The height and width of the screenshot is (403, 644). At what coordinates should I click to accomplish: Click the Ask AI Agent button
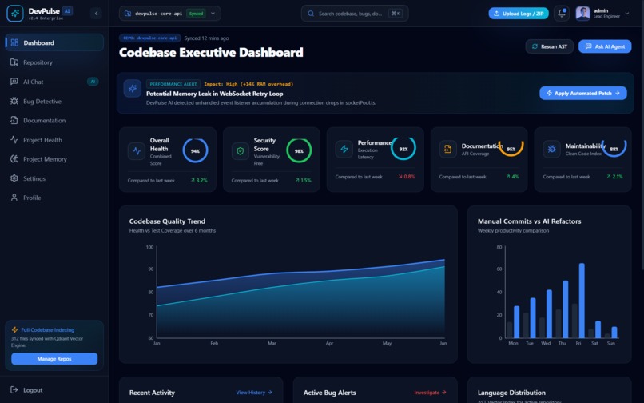click(x=605, y=46)
